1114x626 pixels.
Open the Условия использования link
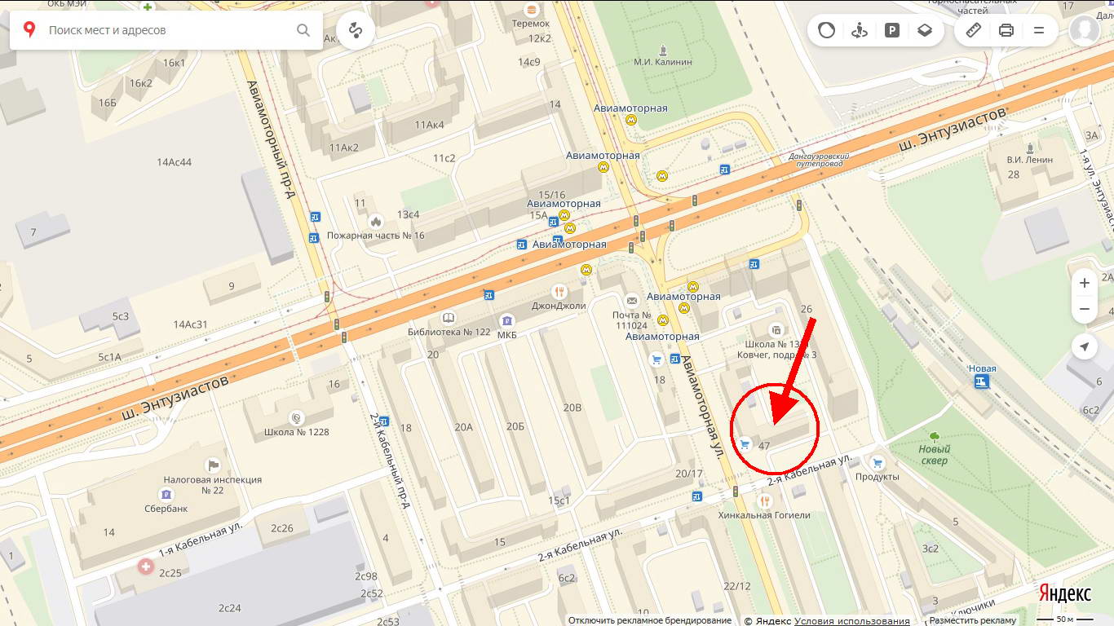(x=852, y=621)
